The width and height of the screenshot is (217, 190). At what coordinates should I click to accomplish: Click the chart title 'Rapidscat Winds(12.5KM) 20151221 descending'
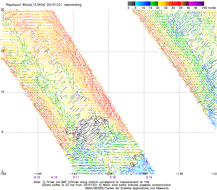(44, 5)
